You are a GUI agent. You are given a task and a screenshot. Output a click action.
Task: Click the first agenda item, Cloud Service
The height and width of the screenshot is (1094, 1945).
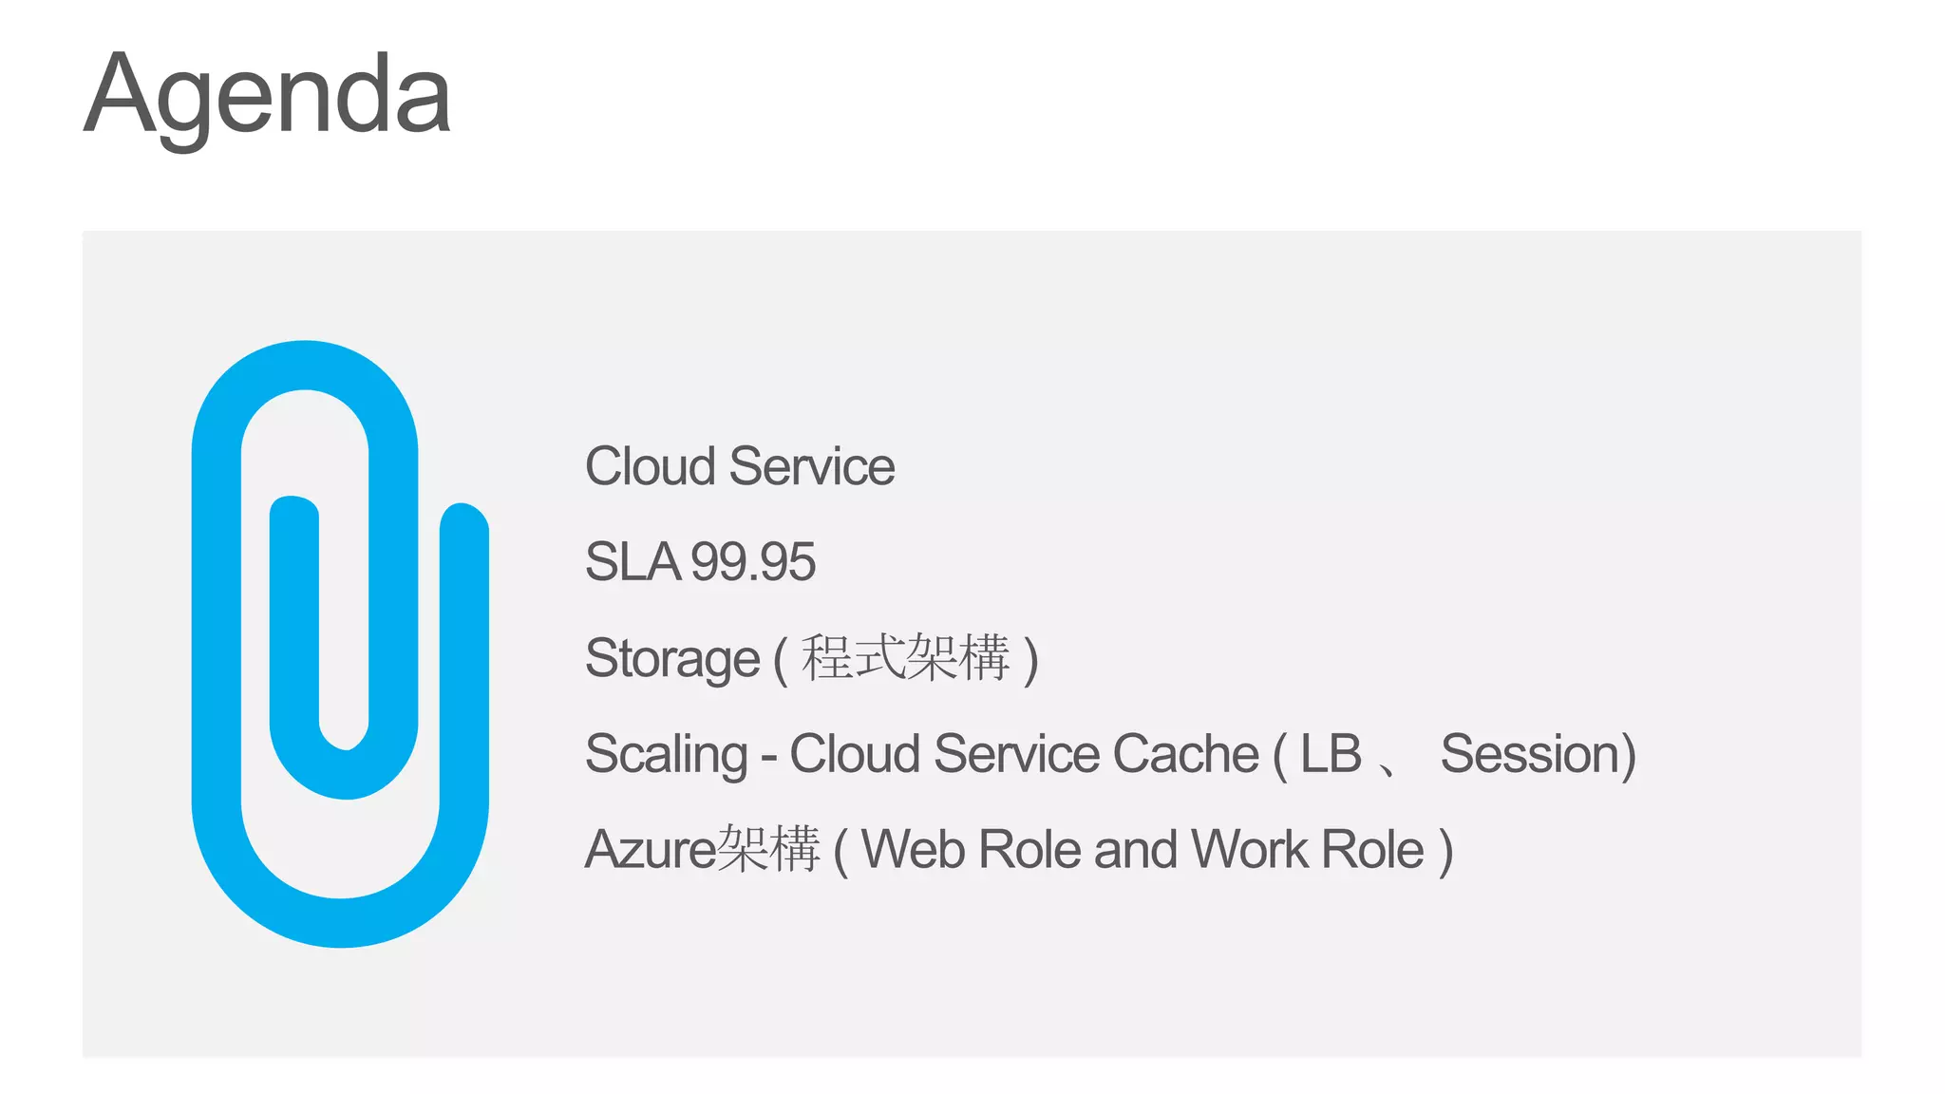tap(739, 466)
